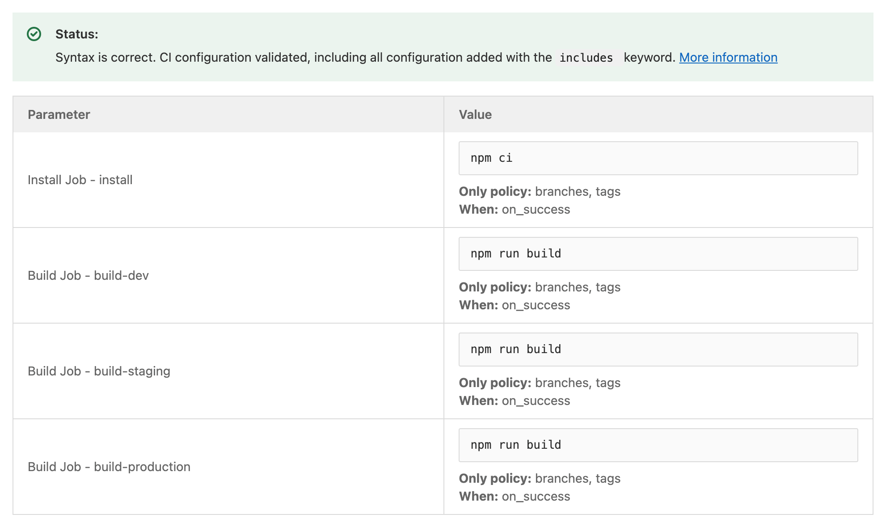Select the Value column header

475,114
